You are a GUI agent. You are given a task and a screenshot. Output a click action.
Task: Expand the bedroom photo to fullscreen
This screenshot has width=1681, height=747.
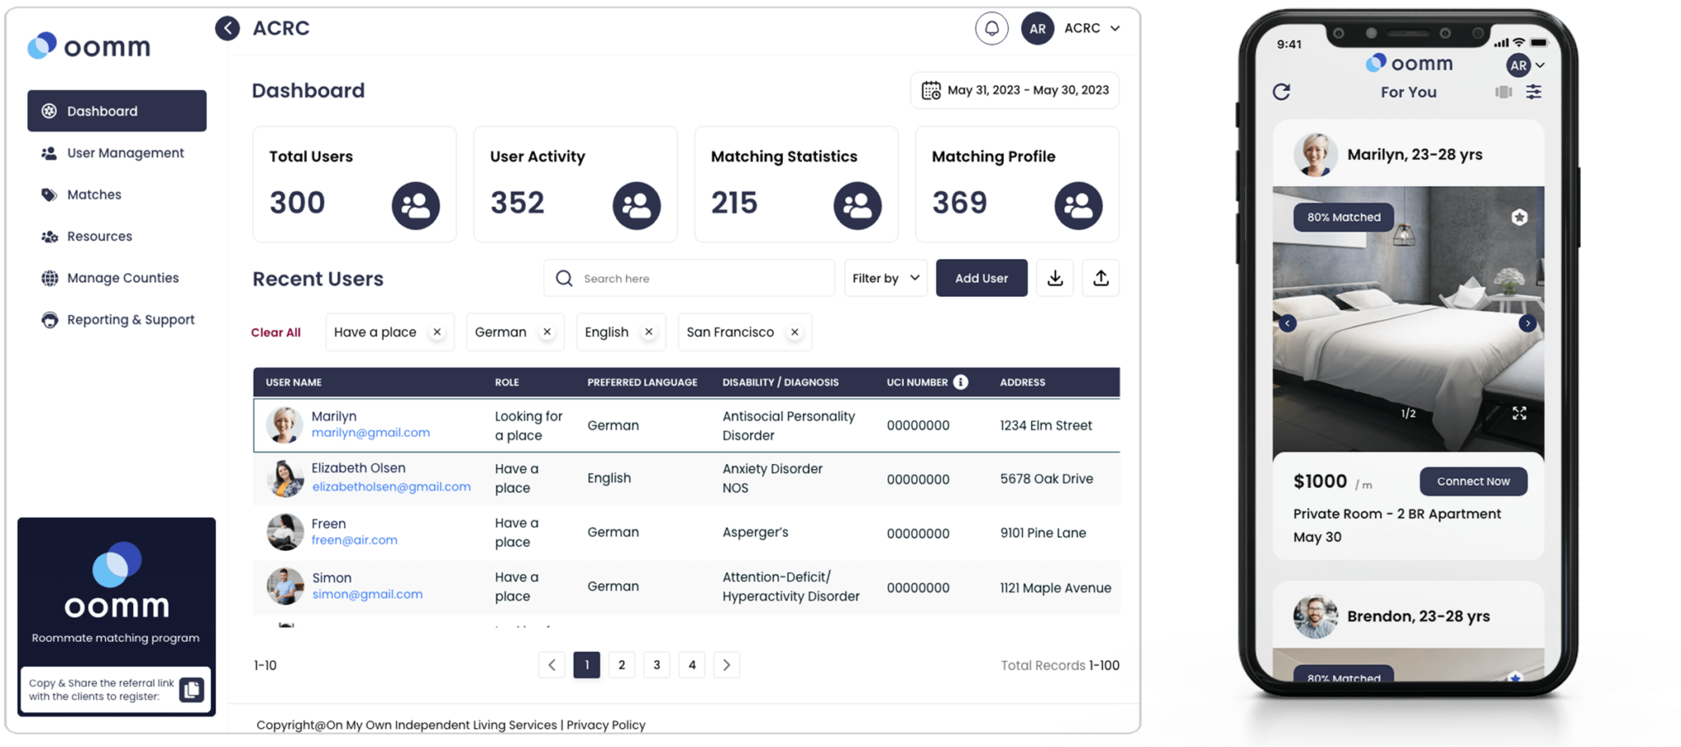pos(1519,413)
